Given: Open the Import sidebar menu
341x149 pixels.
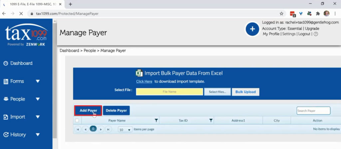Looking at the screenshot, I should tap(18, 117).
